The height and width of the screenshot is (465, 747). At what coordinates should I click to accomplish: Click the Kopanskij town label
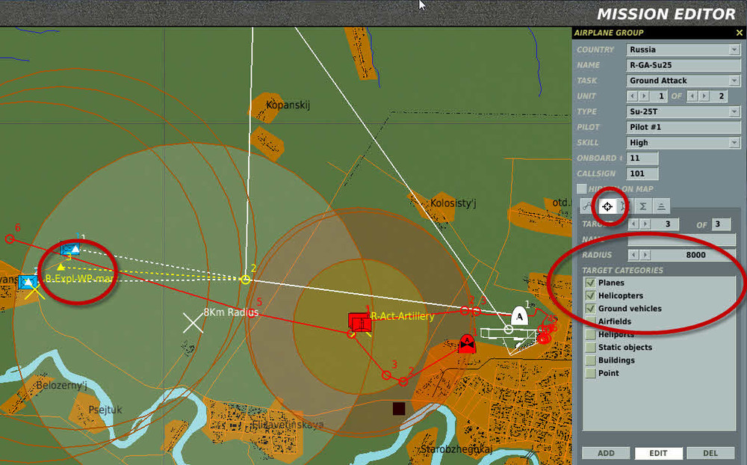click(x=288, y=105)
